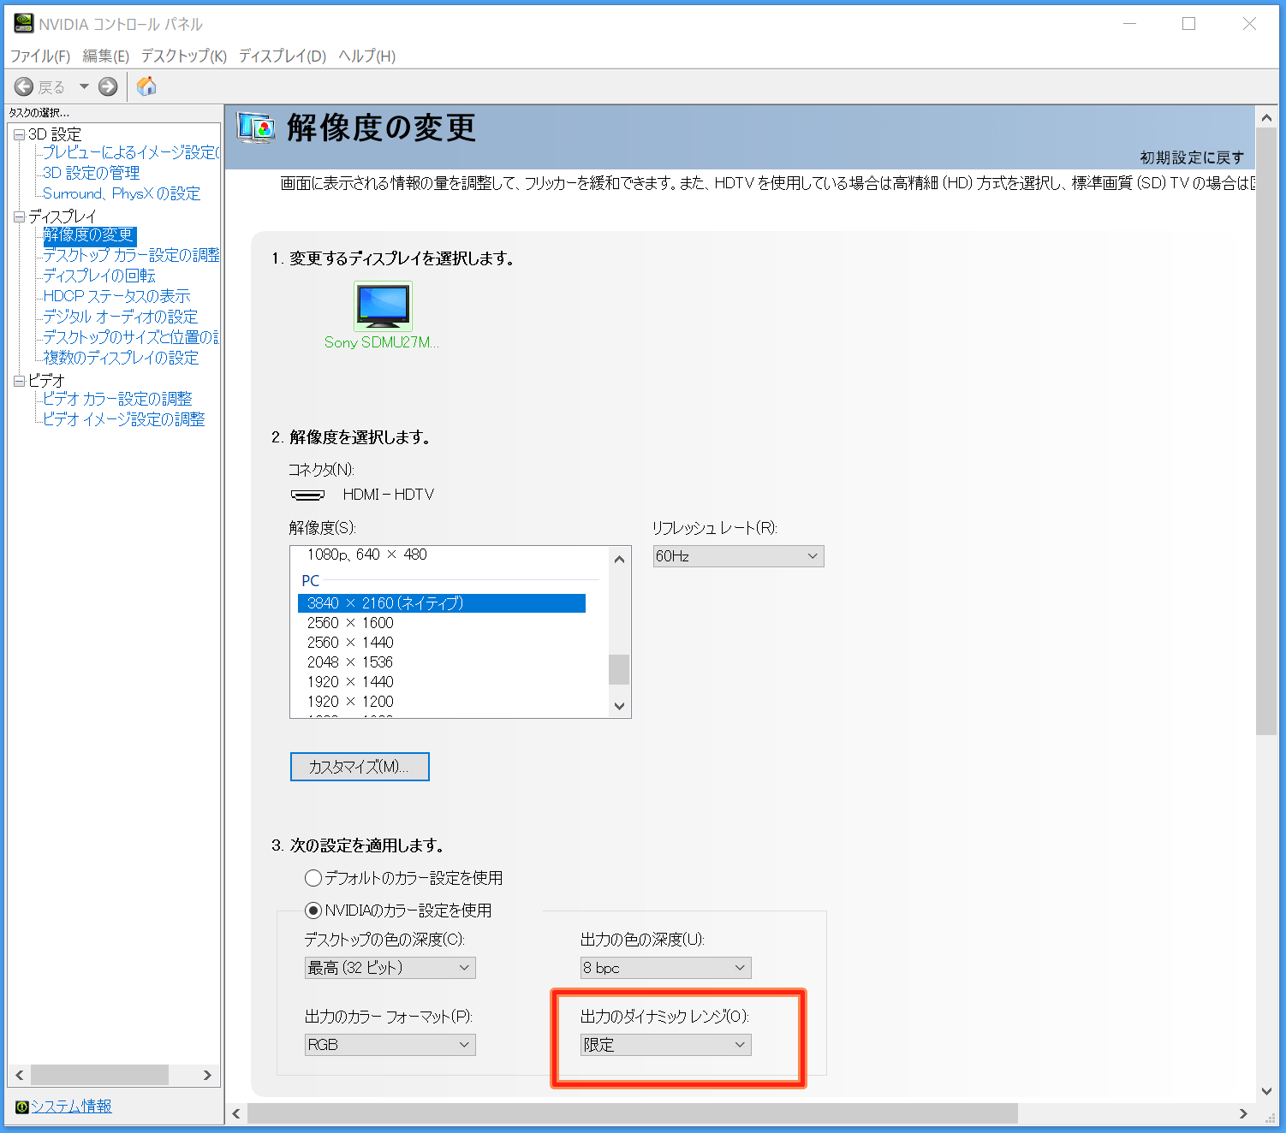The height and width of the screenshot is (1133, 1286).
Task: Open the ヘルプ(H) menu
Action: [x=366, y=56]
